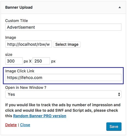Click the Banner Upload header title

click(19, 7)
